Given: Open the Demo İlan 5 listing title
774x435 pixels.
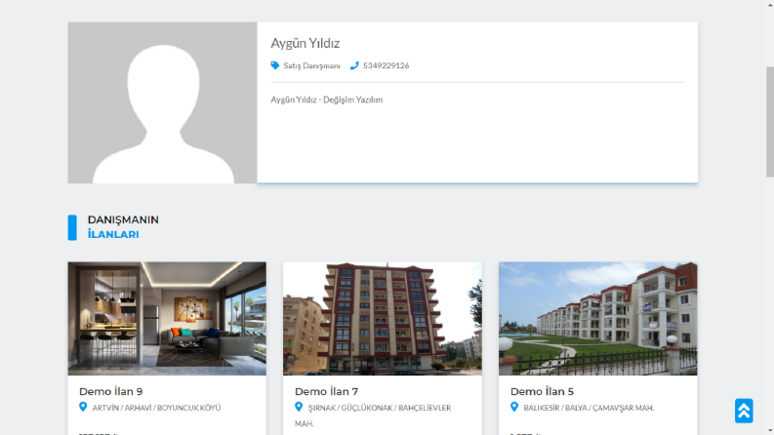Looking at the screenshot, I should click(542, 392).
